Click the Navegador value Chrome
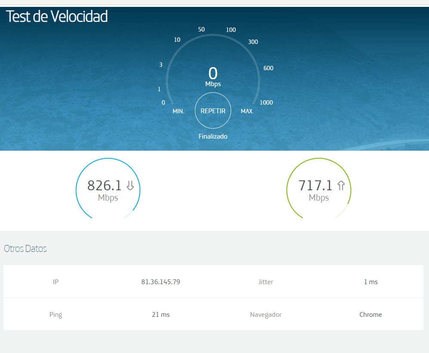 [x=370, y=315]
